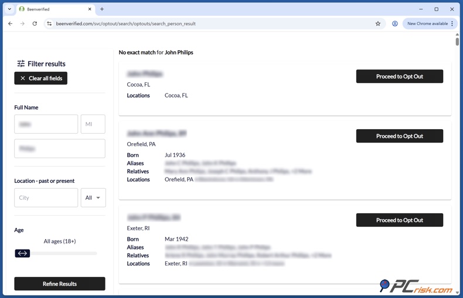Viewport: 463px width, 298px height.
Task: Click the page vertical scrollbar thumb
Action: click(457, 41)
